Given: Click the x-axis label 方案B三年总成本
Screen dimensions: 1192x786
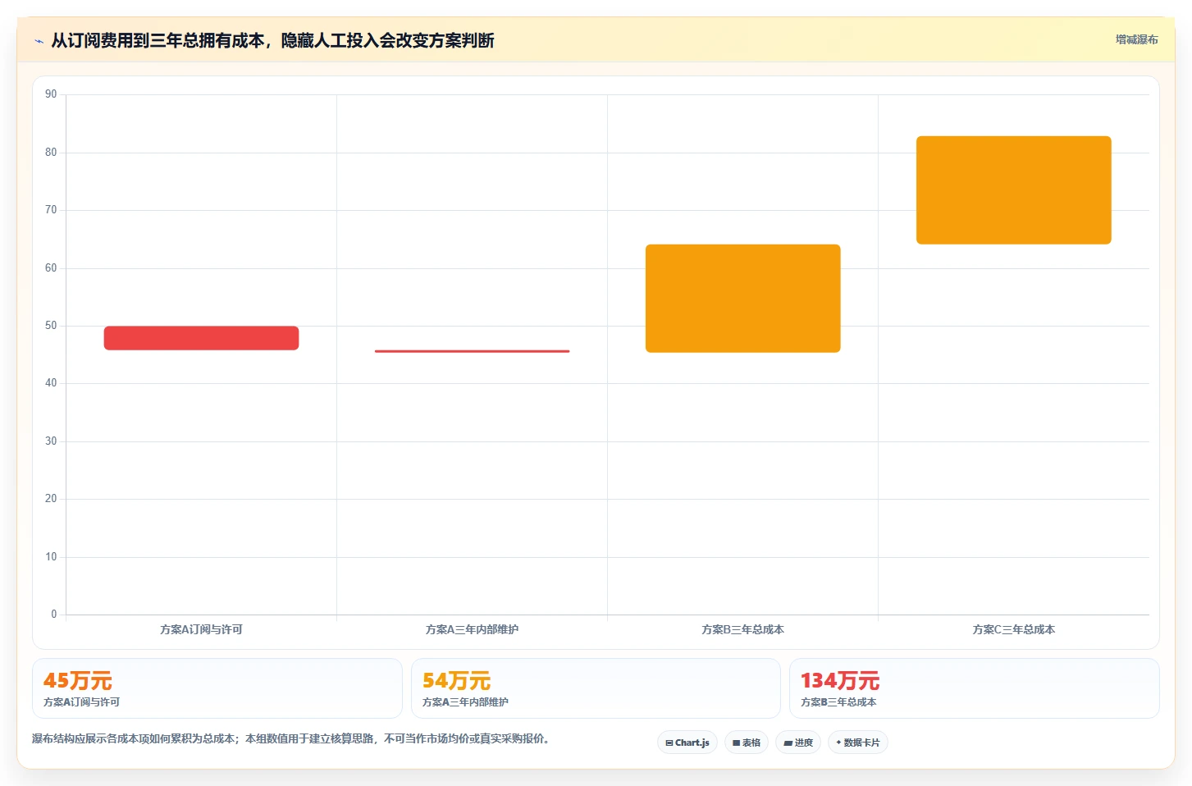Looking at the screenshot, I should pos(742,629).
